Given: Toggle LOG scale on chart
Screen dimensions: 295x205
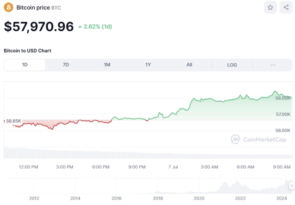Looking at the screenshot, I should point(232,65).
